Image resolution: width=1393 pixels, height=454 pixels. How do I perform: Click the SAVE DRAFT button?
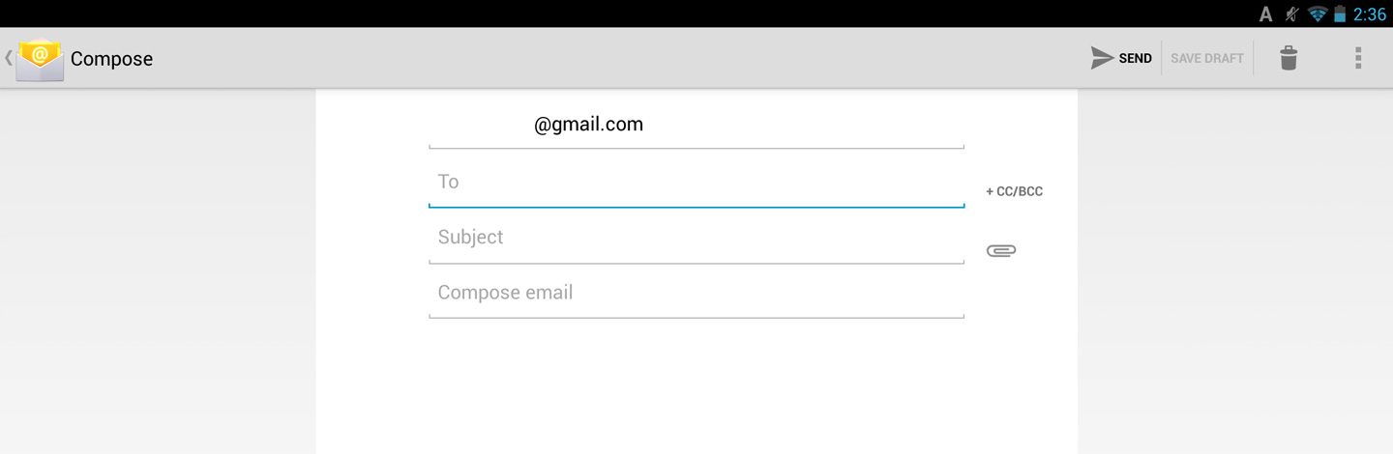click(x=1206, y=58)
